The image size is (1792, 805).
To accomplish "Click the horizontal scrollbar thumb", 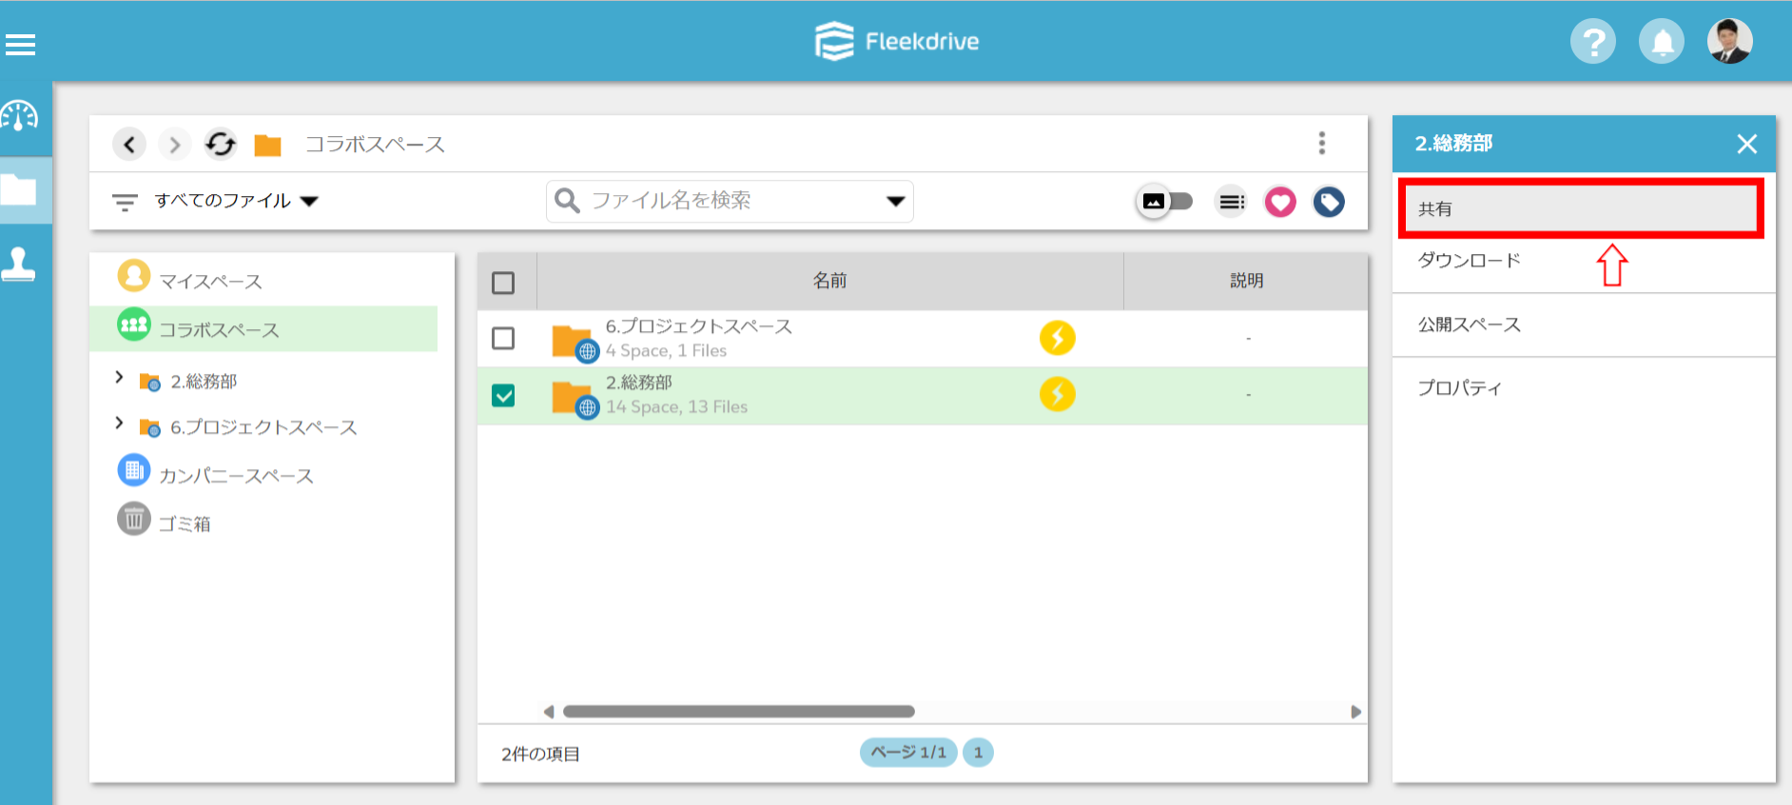I will click(x=738, y=712).
